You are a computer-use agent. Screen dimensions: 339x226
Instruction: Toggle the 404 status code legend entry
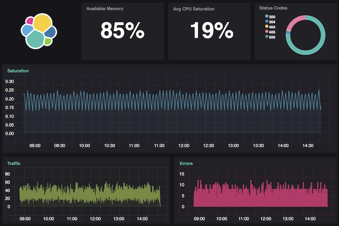click(272, 27)
